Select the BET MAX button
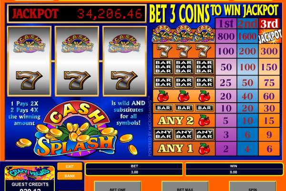Screen dimensions: 286x191 click(185, 186)
